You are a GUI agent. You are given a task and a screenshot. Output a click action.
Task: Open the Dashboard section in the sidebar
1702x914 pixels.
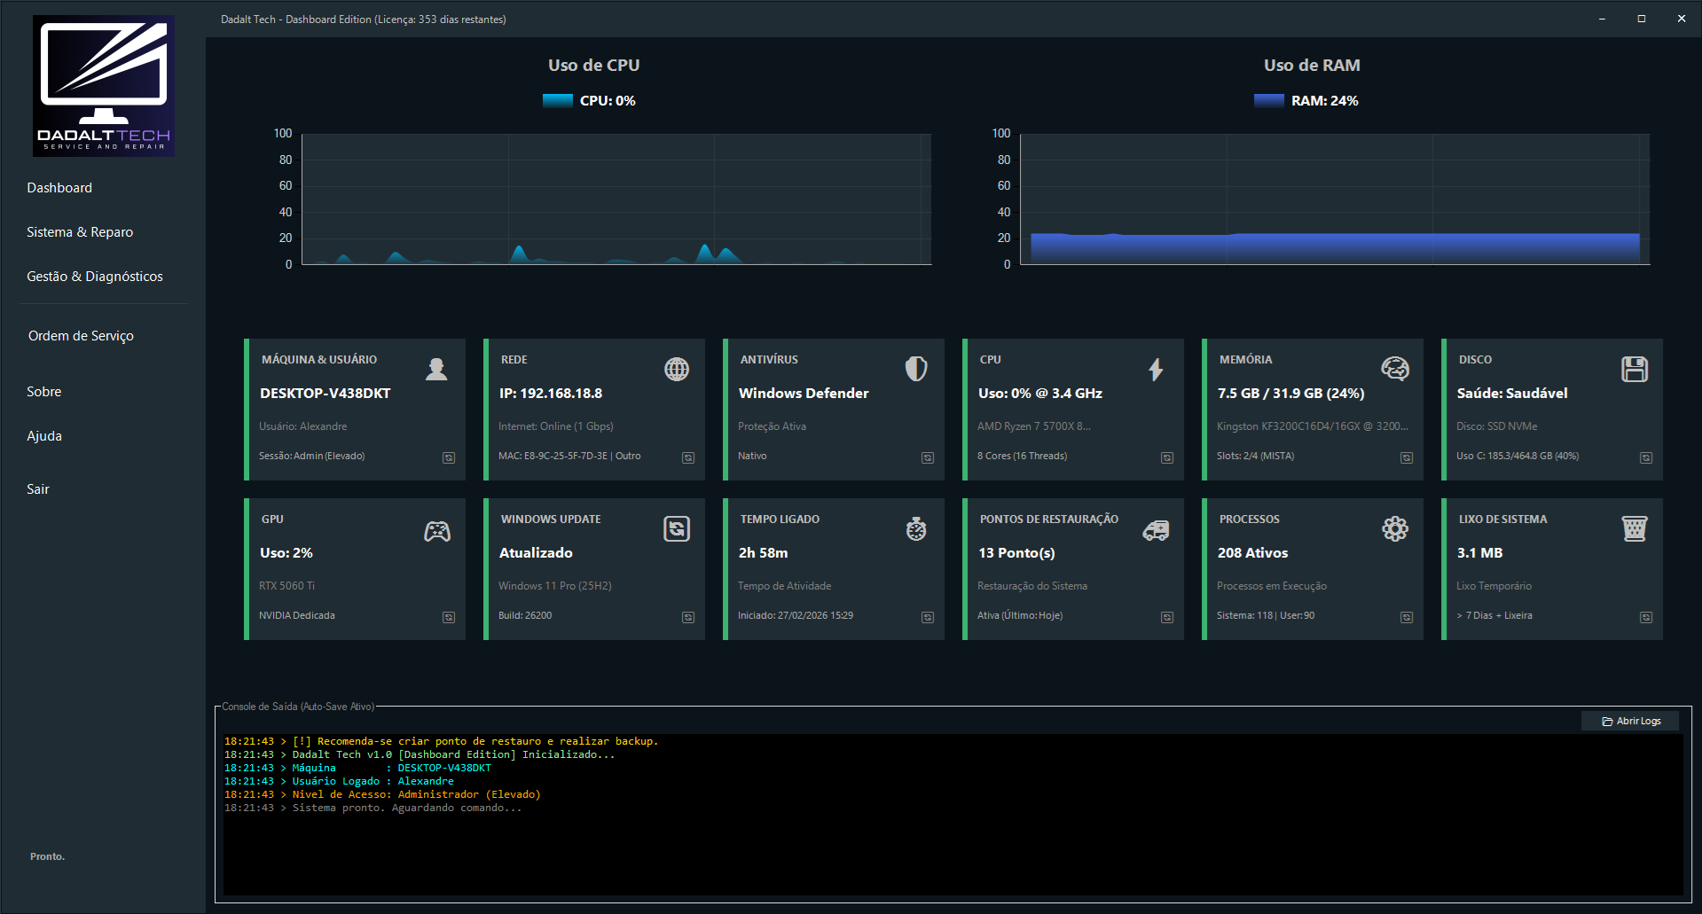pyautogui.click(x=59, y=187)
